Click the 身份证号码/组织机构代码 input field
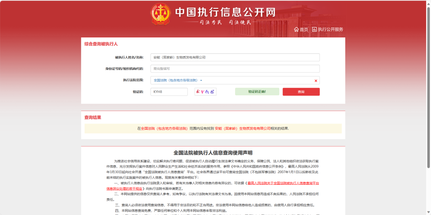 coord(235,69)
